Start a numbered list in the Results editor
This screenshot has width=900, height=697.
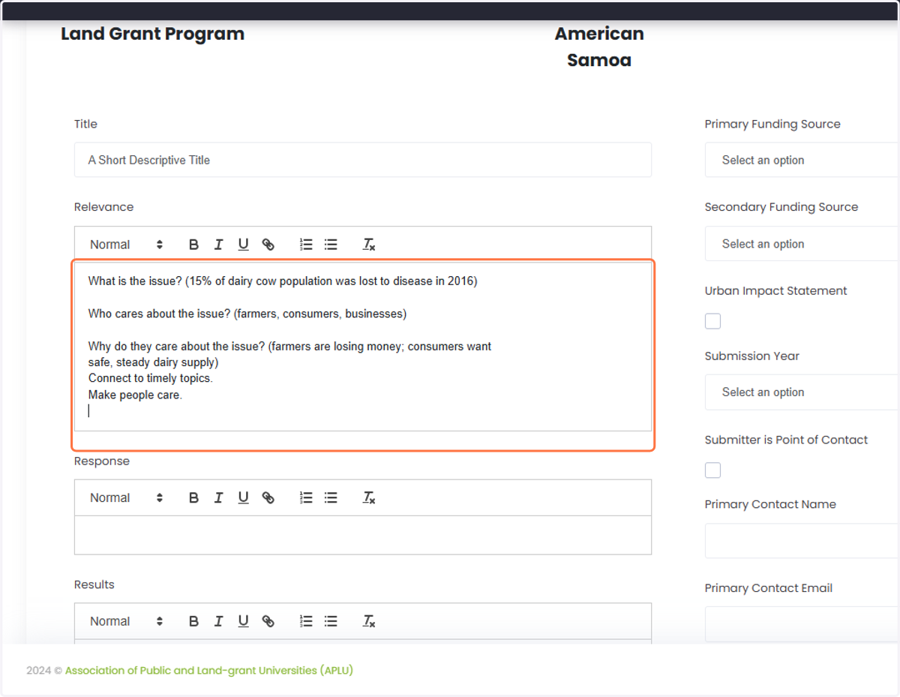click(306, 621)
